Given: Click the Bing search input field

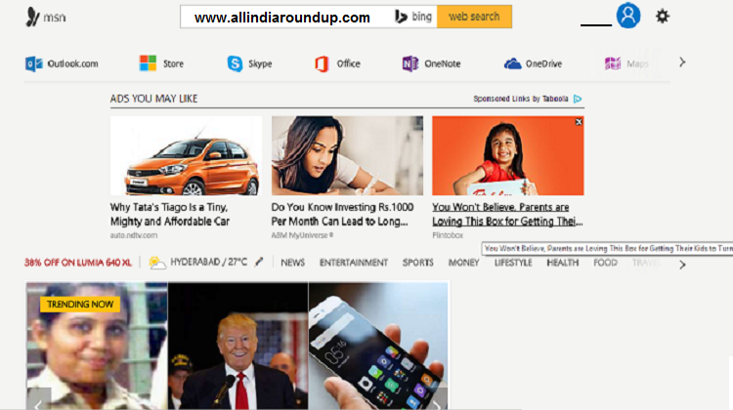Looking at the screenshot, I should point(285,17).
